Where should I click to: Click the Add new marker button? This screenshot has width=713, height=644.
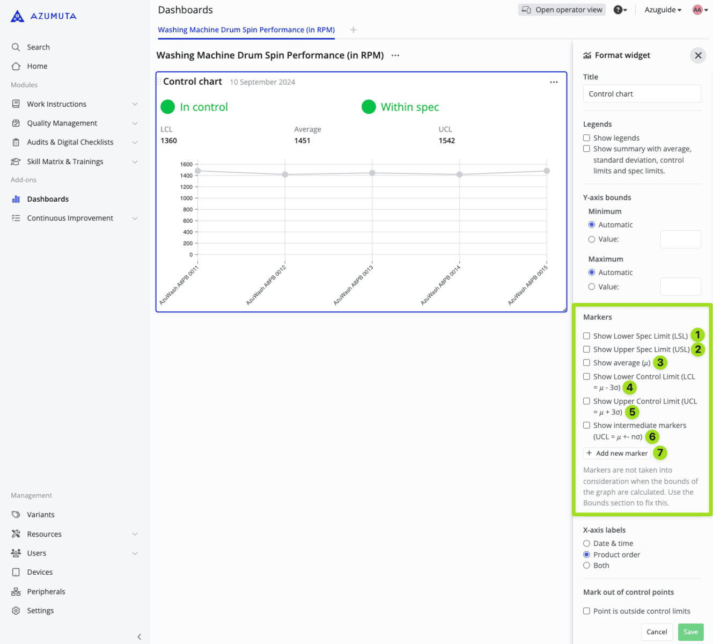tap(617, 453)
